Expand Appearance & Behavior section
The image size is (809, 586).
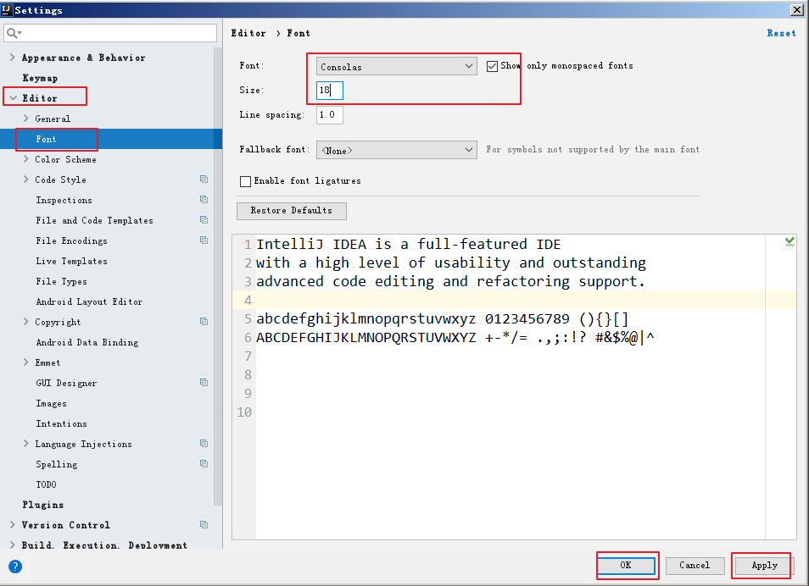pyautogui.click(x=13, y=58)
